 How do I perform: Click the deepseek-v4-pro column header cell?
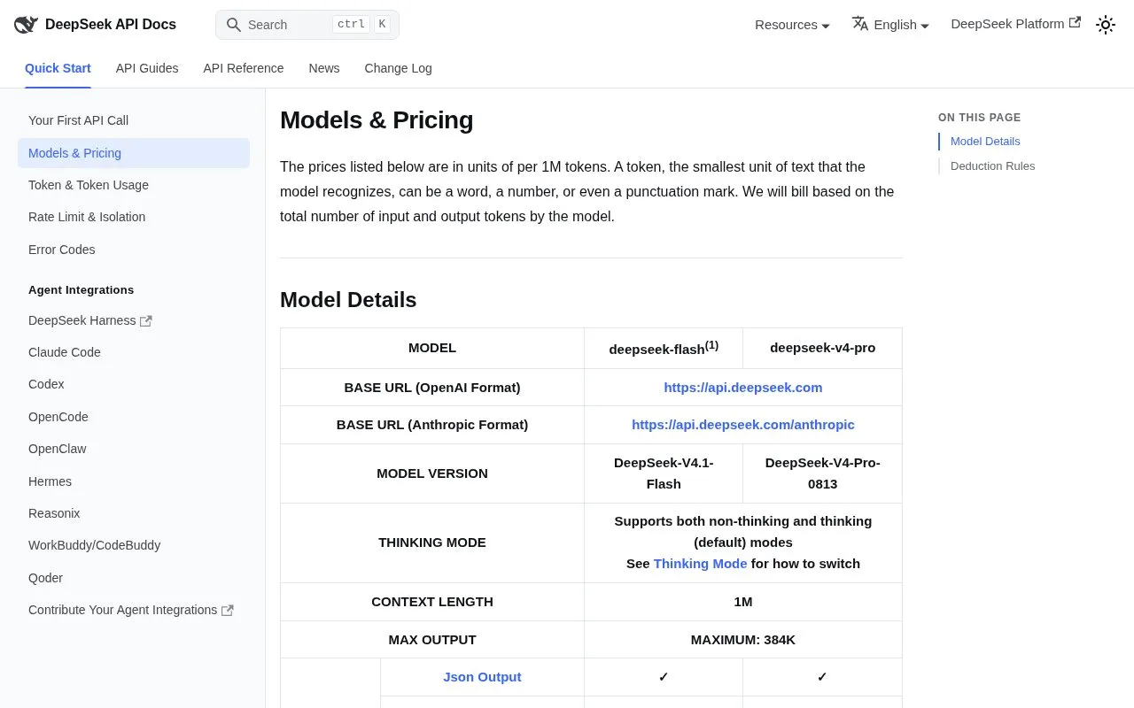[x=822, y=348]
